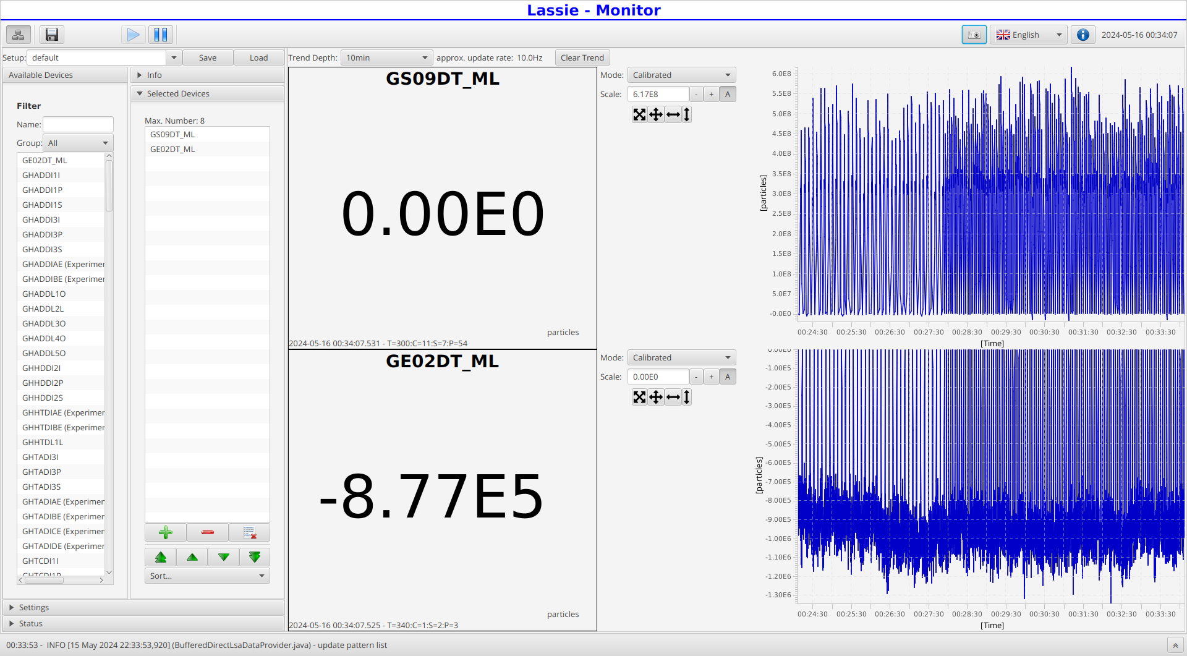The image size is (1187, 656).
Task: Select horizontal zoom tool for GS09DT_ML chart
Action: [673, 114]
